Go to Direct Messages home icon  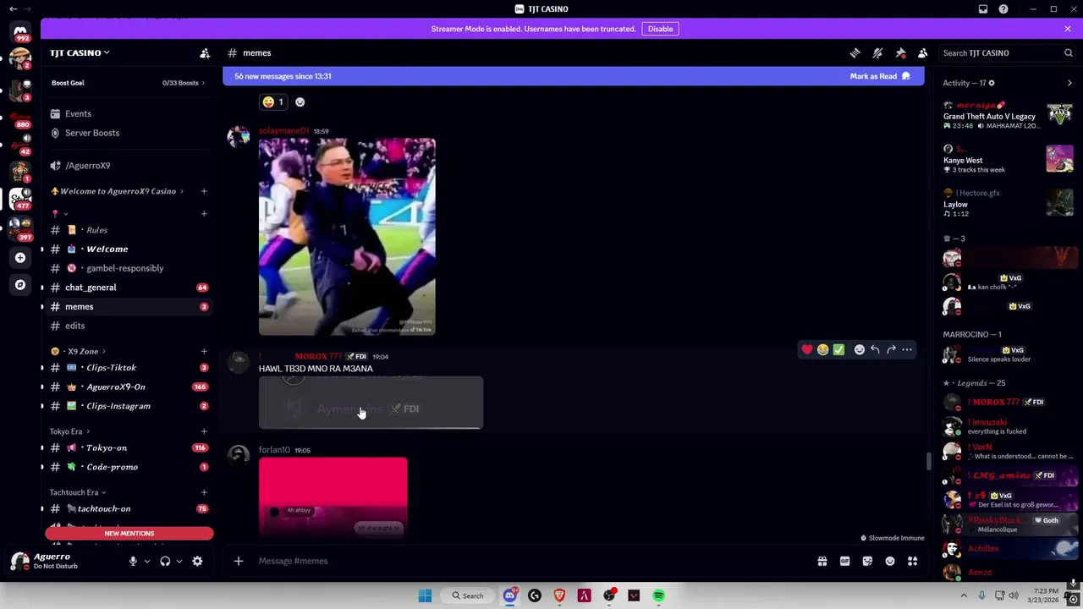pos(20,31)
